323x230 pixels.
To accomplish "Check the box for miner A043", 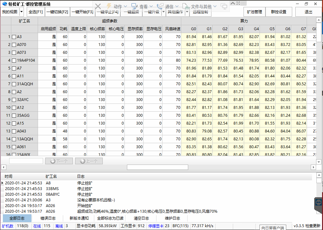I will coord(14,131).
